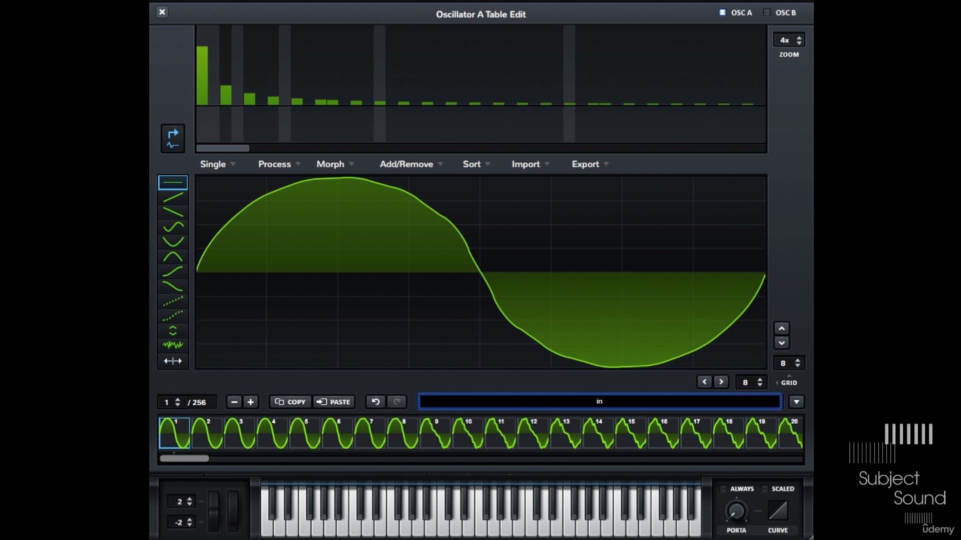961x540 pixels.
Task: Select the concave U curve shape
Action: tap(173, 241)
